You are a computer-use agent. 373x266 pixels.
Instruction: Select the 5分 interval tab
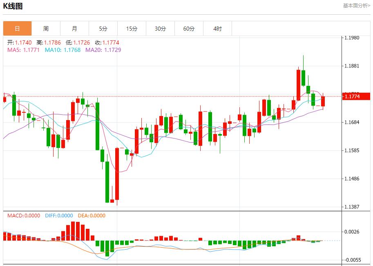103,28
